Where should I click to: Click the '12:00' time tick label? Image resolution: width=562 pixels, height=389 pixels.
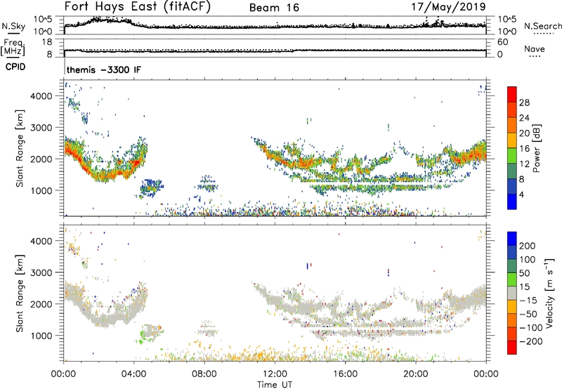click(x=275, y=374)
